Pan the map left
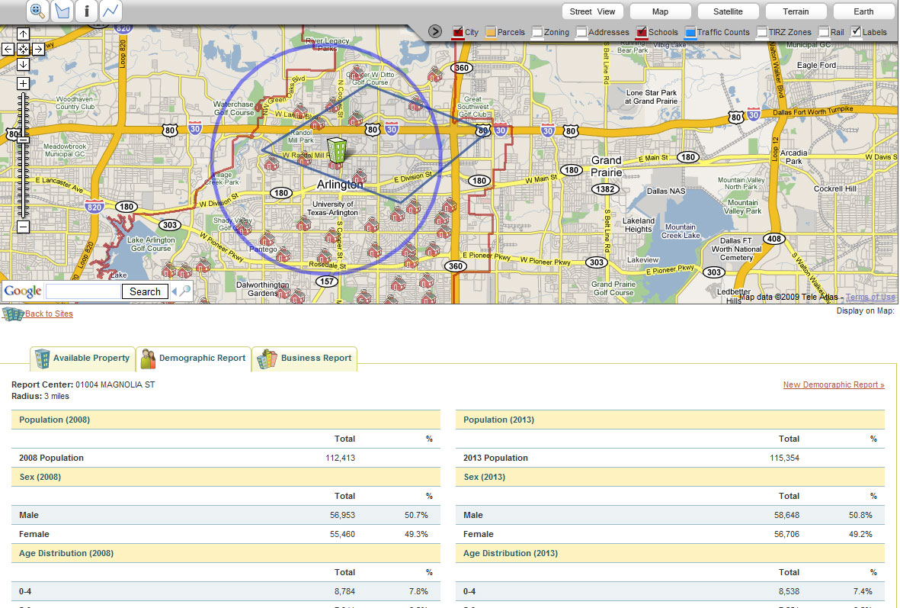The height and width of the screenshot is (608, 900). (8, 49)
